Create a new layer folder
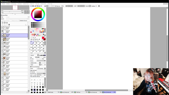 [7, 23]
